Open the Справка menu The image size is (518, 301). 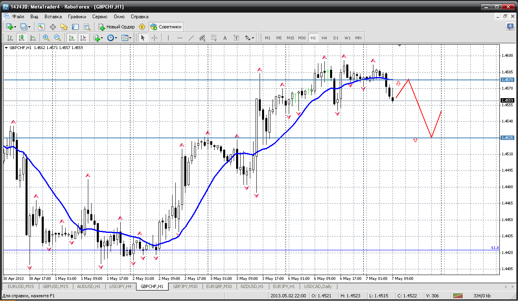click(140, 17)
